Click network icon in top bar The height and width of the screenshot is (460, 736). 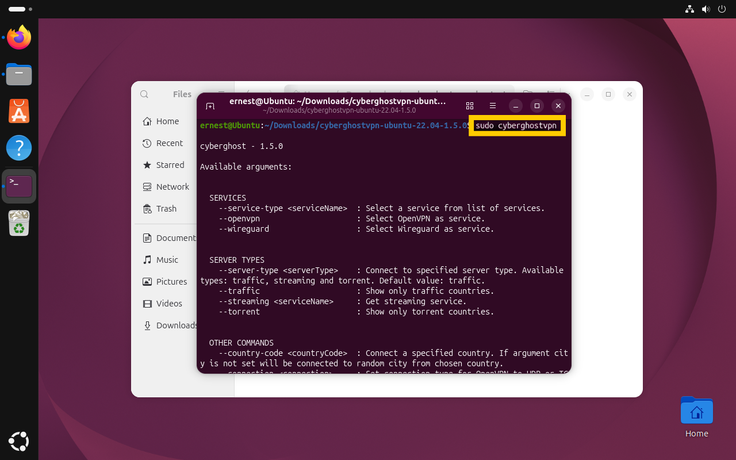(x=689, y=9)
